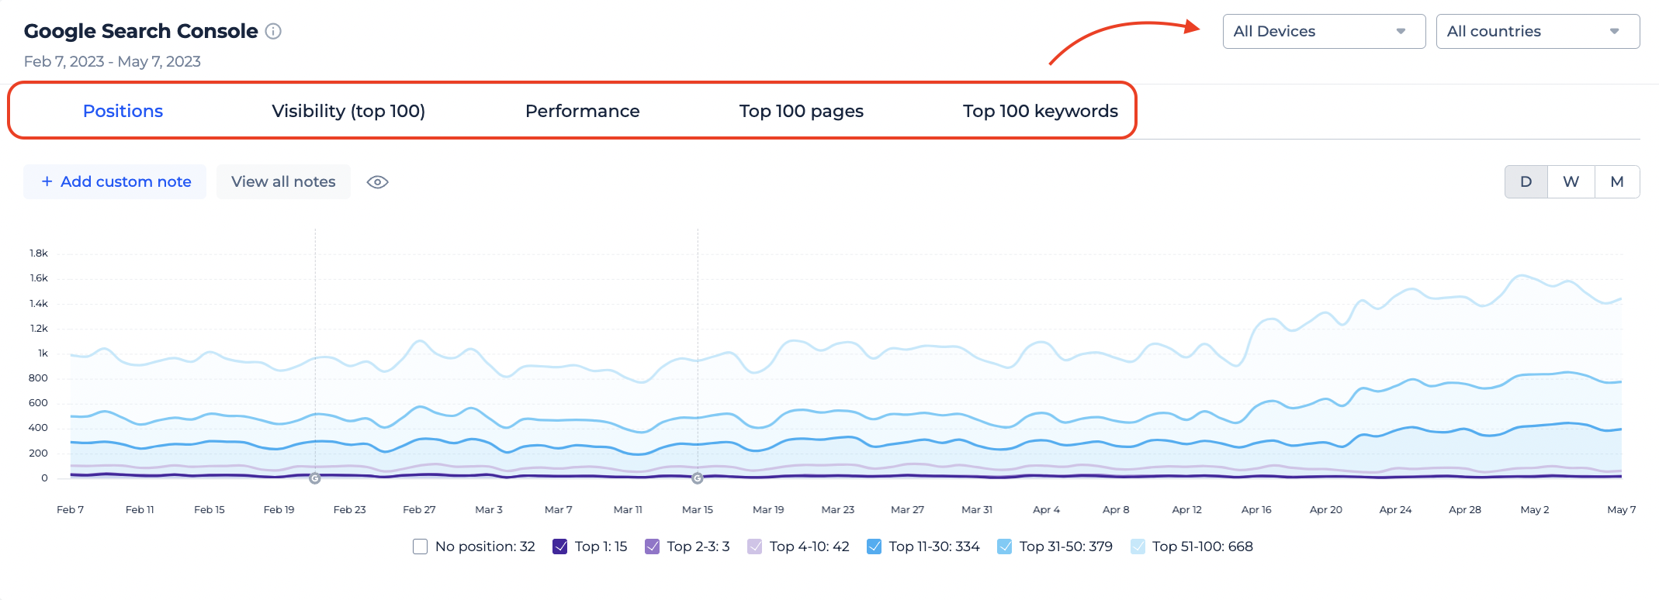Click the Mar 15 axis label
This screenshot has width=1659, height=600.
click(x=698, y=509)
